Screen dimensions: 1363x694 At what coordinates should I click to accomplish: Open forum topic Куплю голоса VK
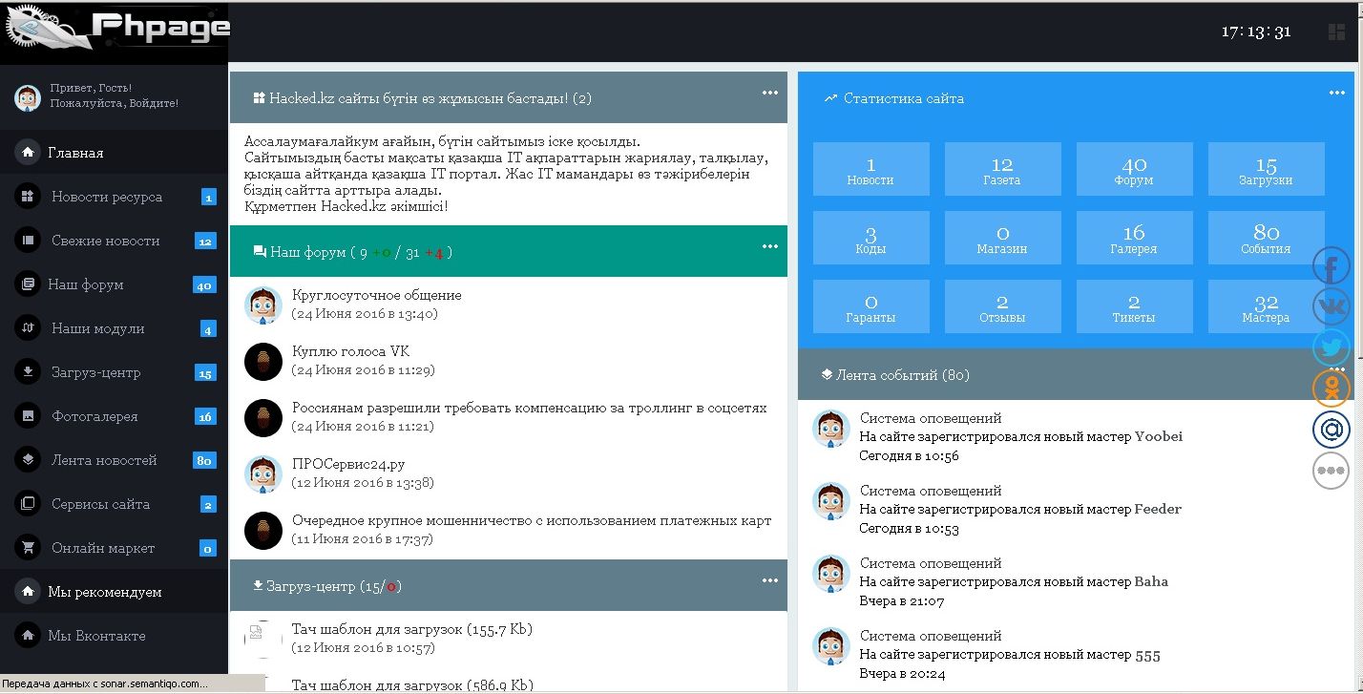coord(350,351)
